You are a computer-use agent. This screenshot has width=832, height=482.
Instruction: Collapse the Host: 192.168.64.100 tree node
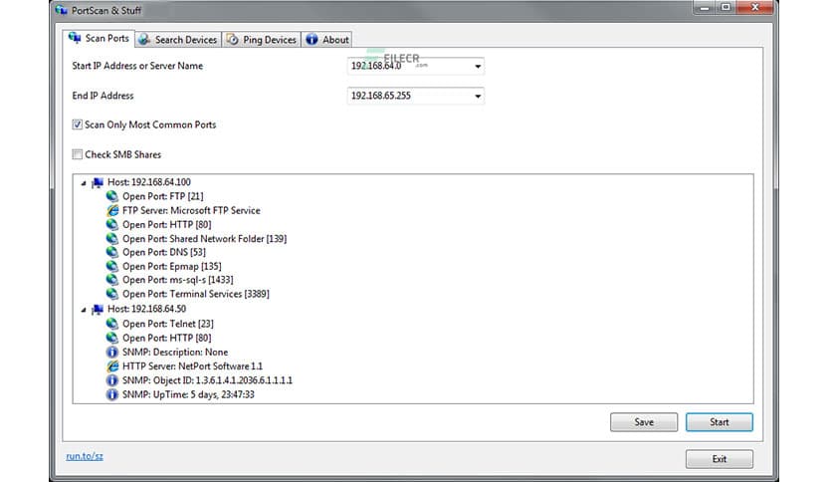coord(84,183)
